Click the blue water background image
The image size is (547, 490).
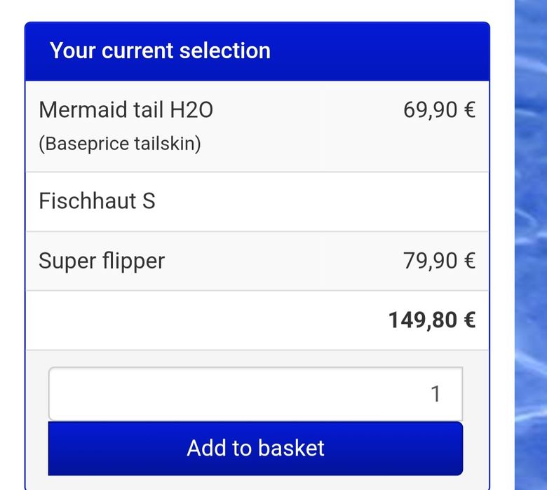point(531,245)
